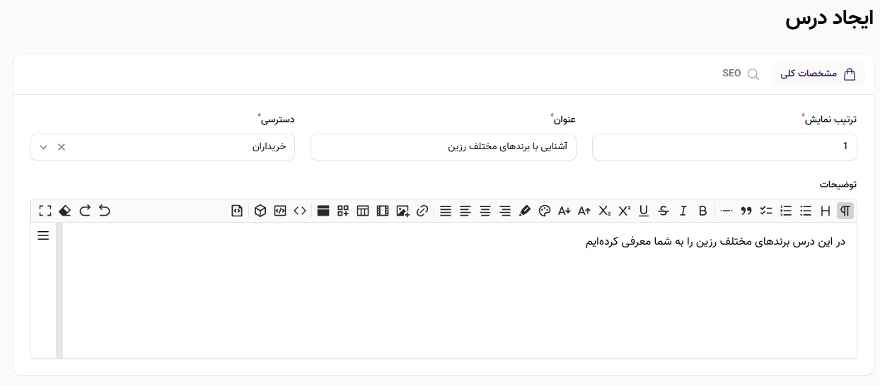This screenshot has width=880, height=386.
Task: Click the ترتیب نمایش input field
Action: [x=724, y=147]
